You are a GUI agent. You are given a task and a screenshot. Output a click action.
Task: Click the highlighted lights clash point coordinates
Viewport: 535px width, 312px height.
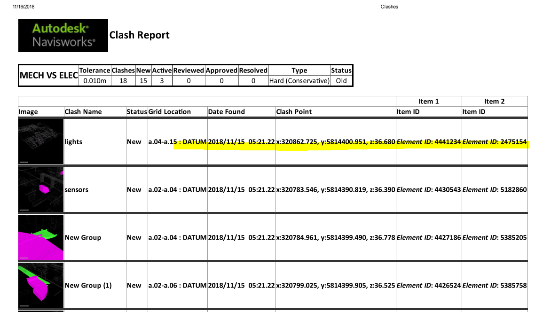pos(336,142)
